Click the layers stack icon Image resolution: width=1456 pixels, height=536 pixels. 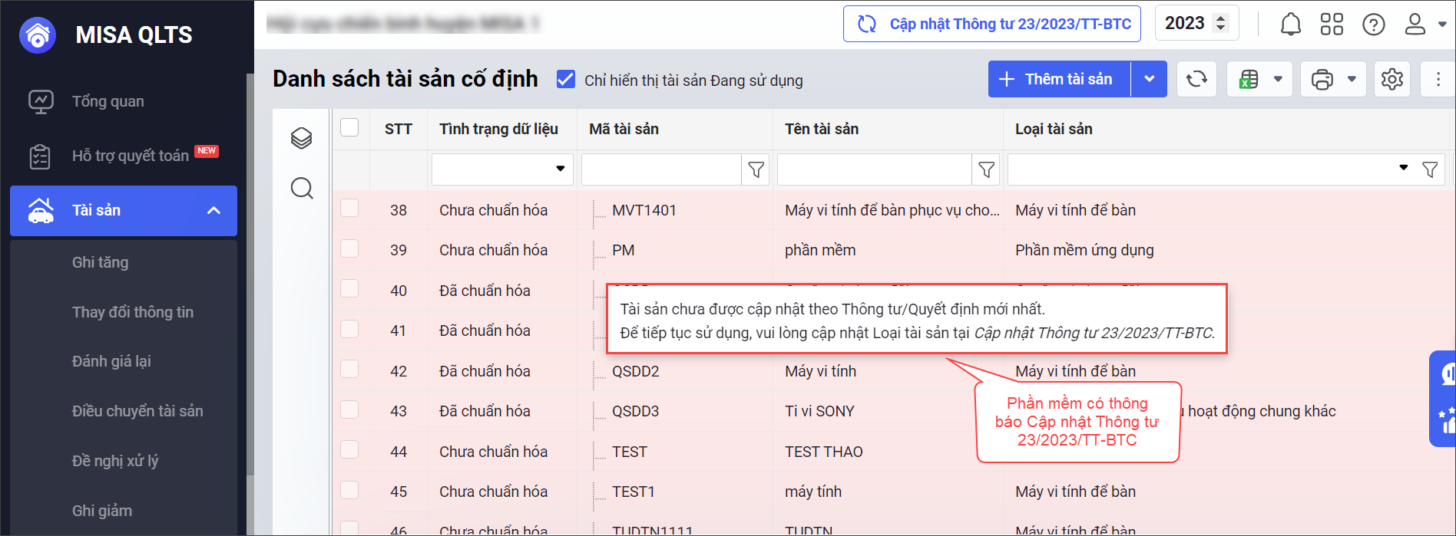coord(302,138)
